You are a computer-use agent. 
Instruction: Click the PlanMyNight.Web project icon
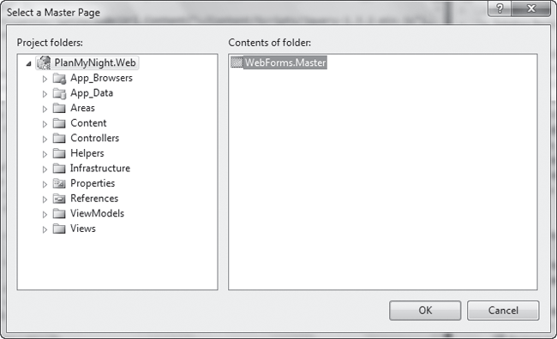point(44,62)
